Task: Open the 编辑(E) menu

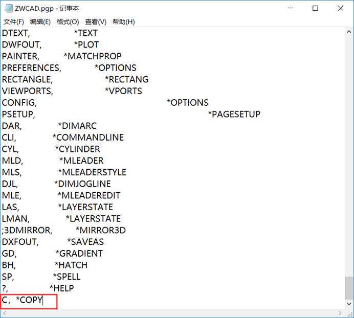Action: point(40,22)
